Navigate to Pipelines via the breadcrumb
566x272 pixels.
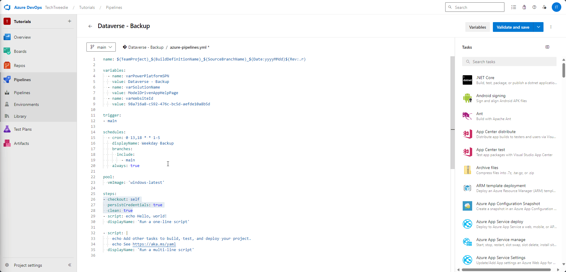[x=114, y=7]
